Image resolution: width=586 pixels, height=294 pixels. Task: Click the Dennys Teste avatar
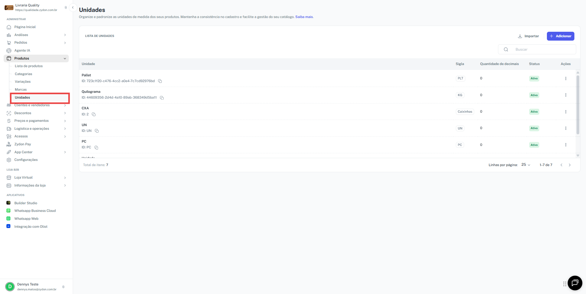(x=10, y=287)
